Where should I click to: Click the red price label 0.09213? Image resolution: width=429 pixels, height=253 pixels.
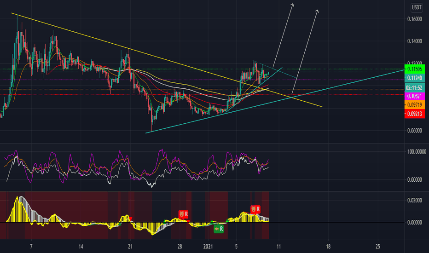click(x=414, y=114)
